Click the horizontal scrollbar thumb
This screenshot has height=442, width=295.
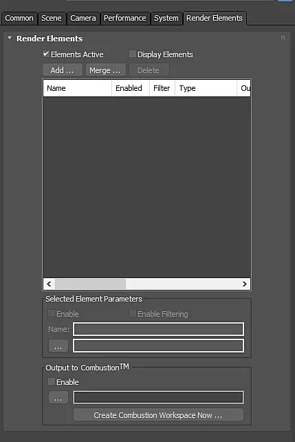point(90,284)
